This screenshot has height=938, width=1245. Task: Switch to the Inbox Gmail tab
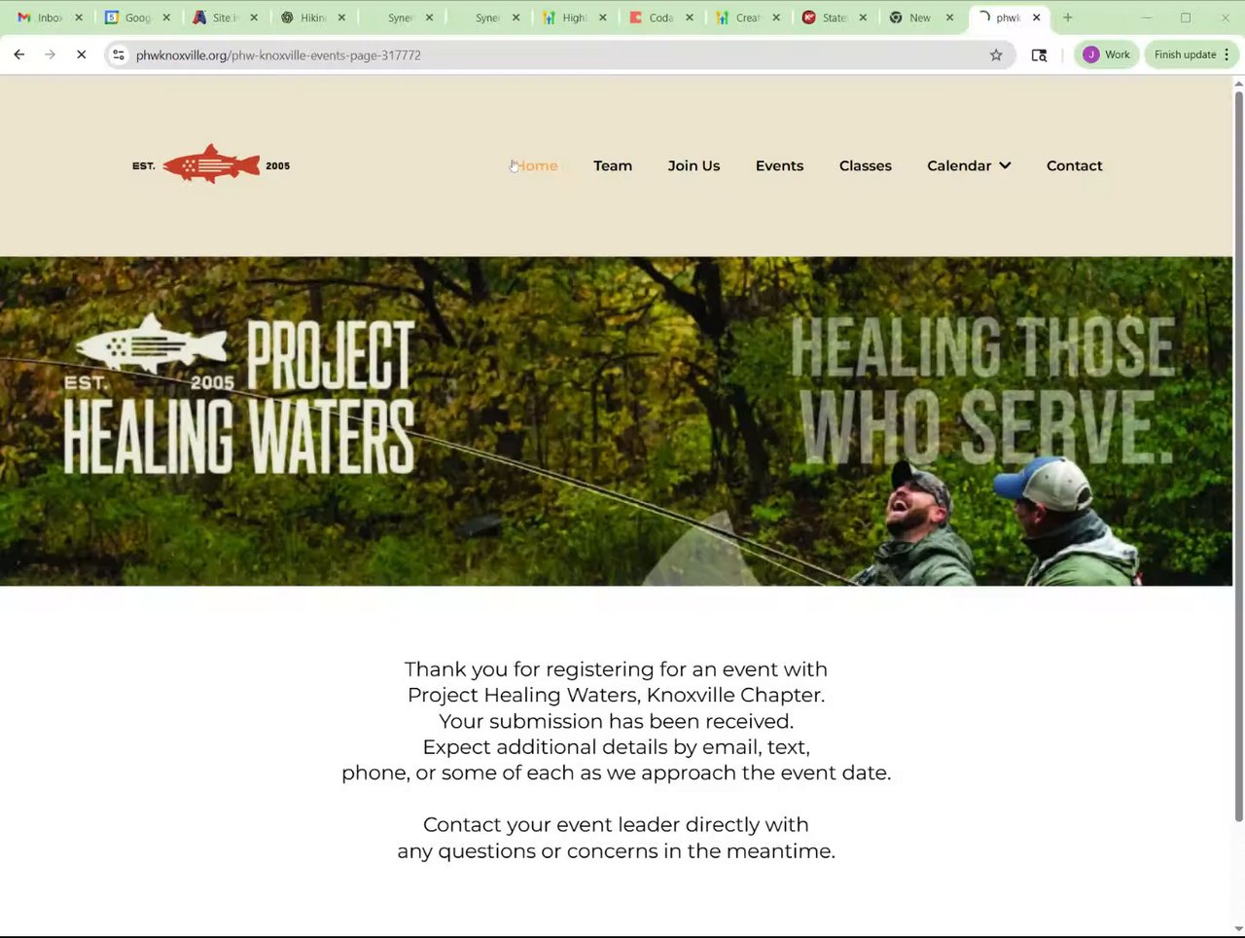pos(48,18)
